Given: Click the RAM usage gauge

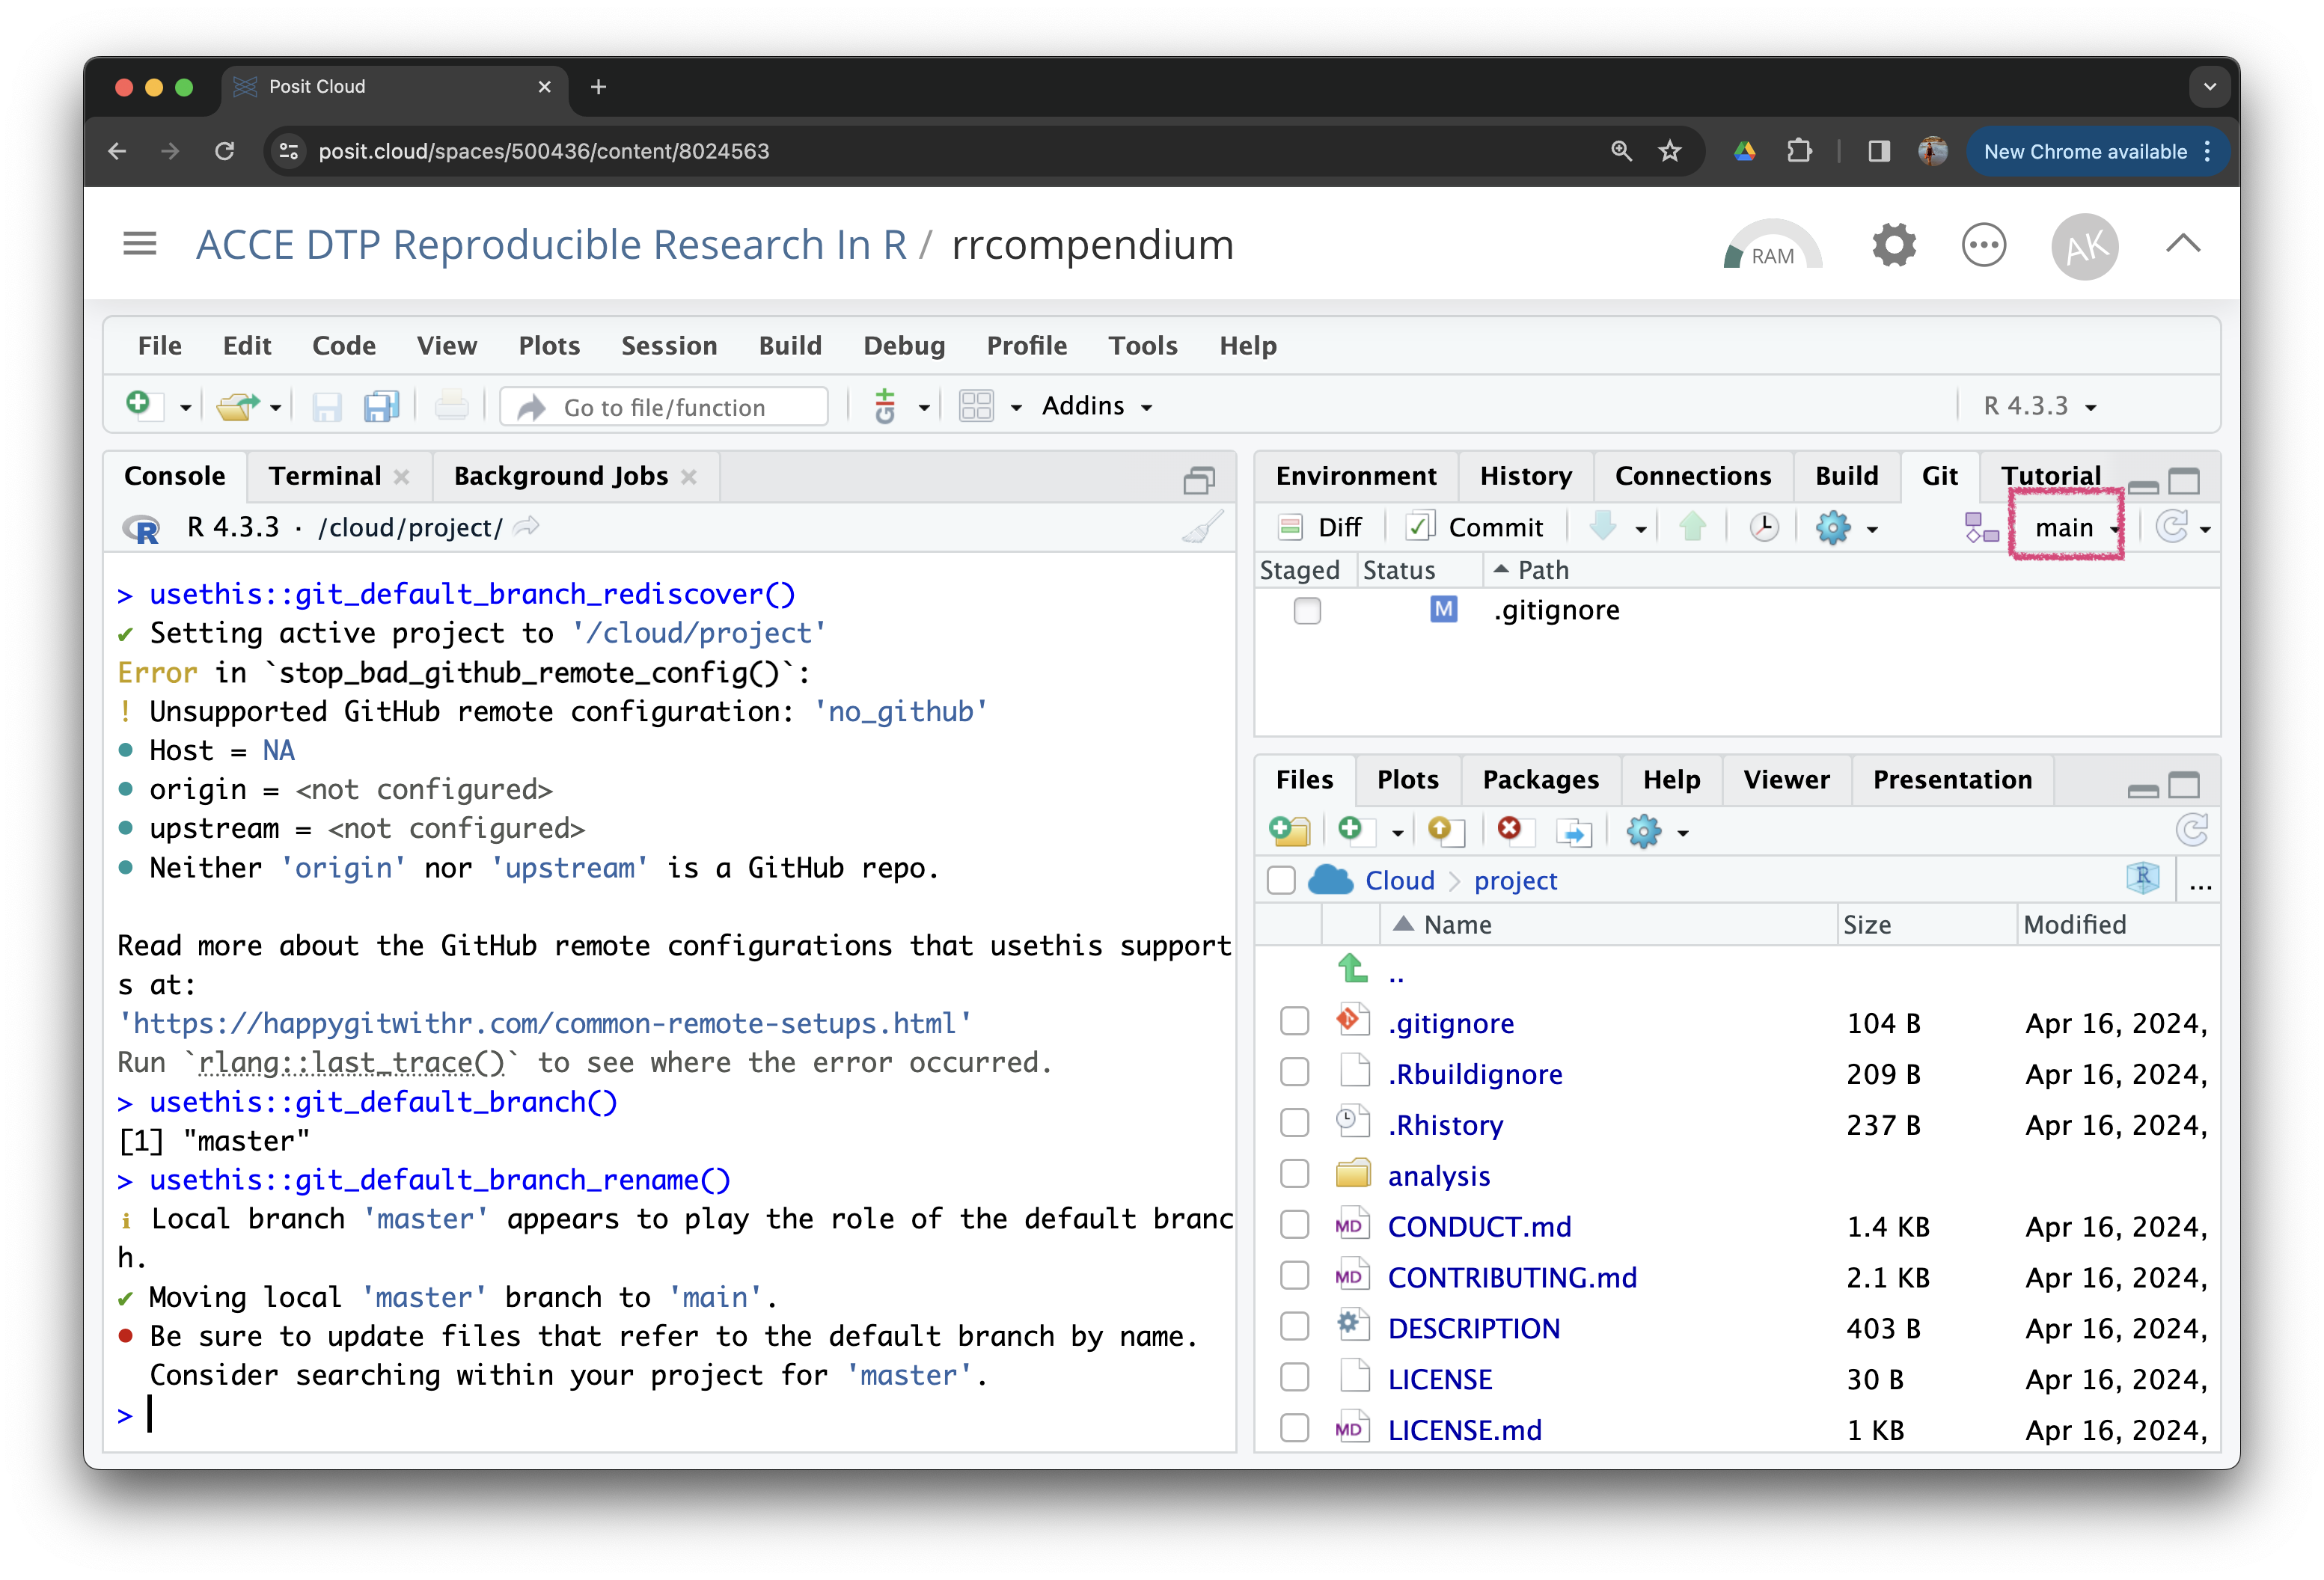Looking at the screenshot, I should pos(1773,245).
